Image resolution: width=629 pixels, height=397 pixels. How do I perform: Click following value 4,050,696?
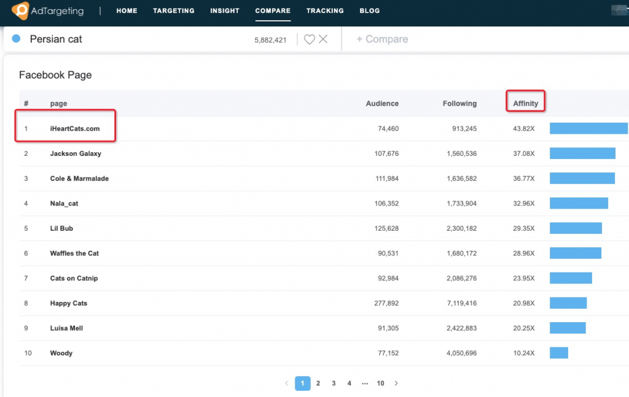pos(462,353)
